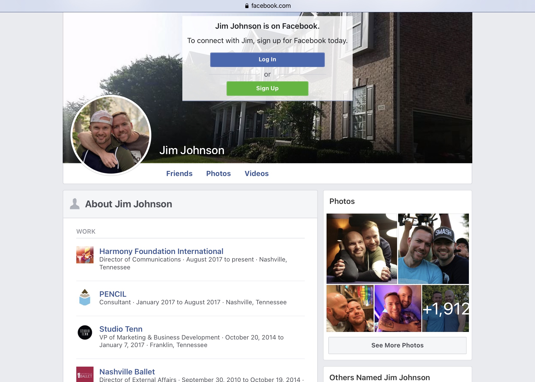Switch to the Videos tab
The image size is (535, 382).
[257, 174]
